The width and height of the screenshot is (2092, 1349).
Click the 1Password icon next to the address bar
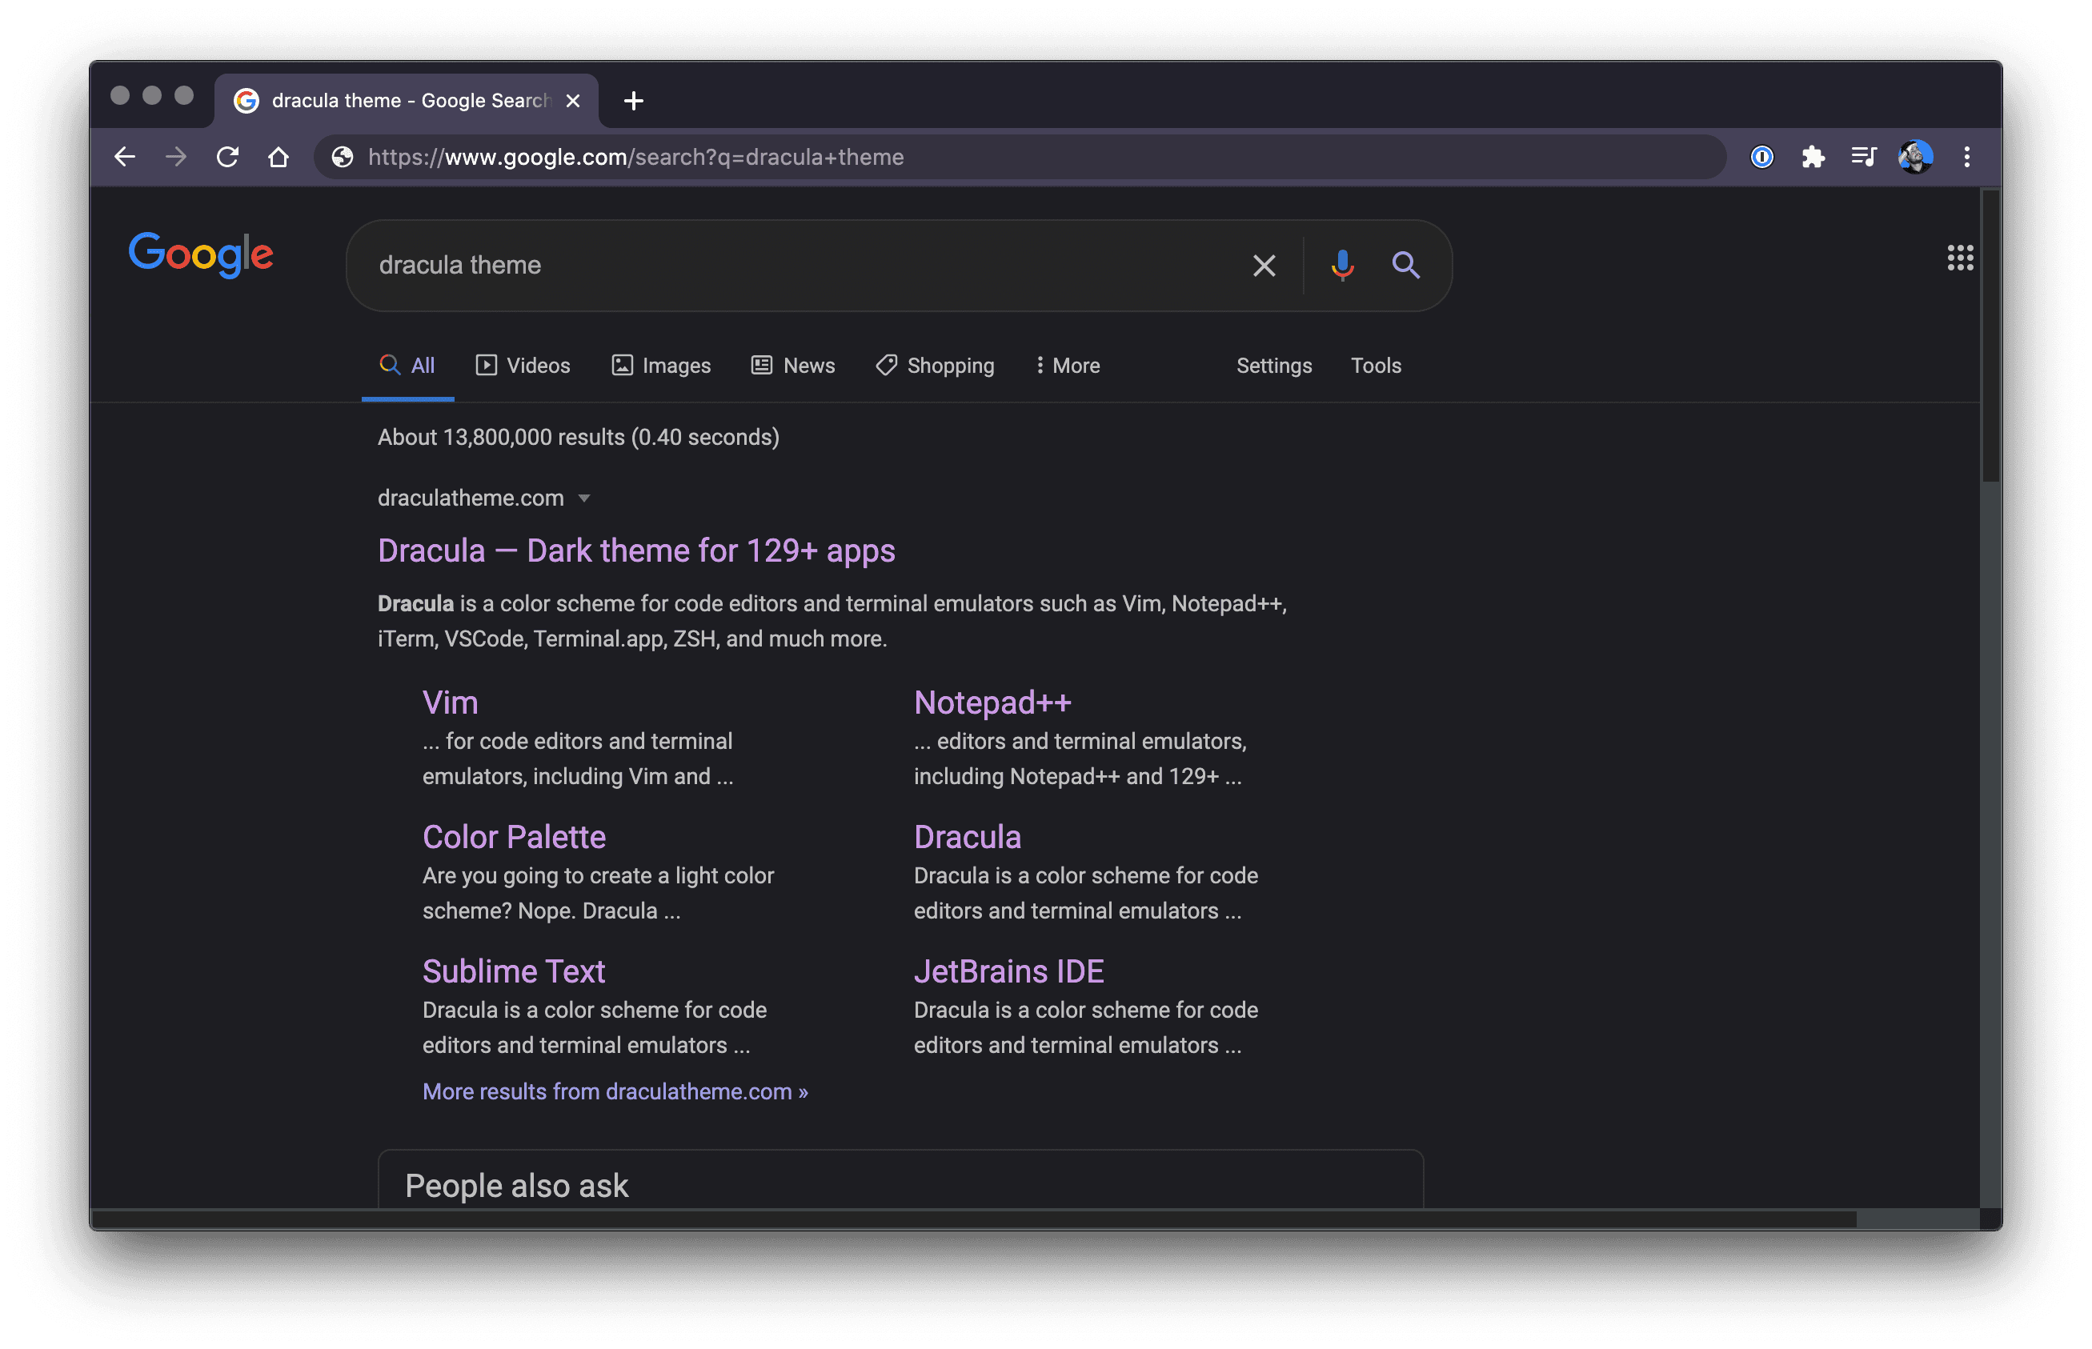click(1761, 157)
